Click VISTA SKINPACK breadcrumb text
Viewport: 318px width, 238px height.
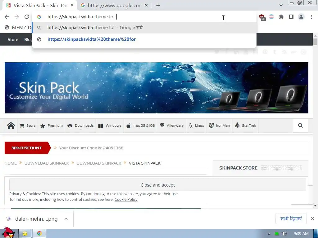(145, 163)
